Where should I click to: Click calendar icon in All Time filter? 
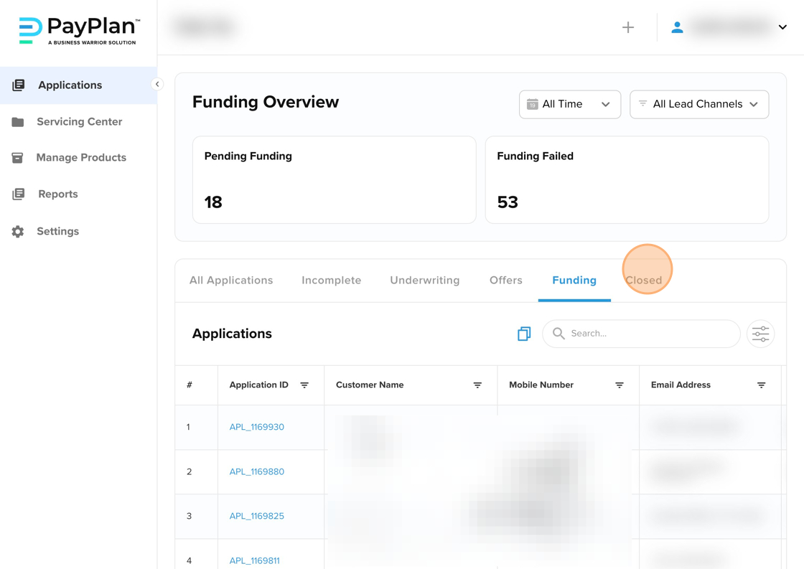click(x=532, y=104)
